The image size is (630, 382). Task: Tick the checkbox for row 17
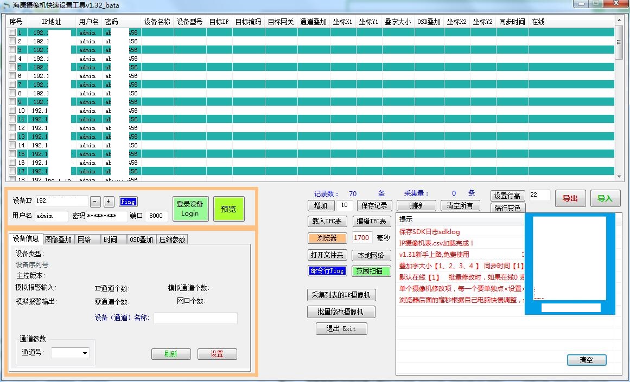(12, 171)
